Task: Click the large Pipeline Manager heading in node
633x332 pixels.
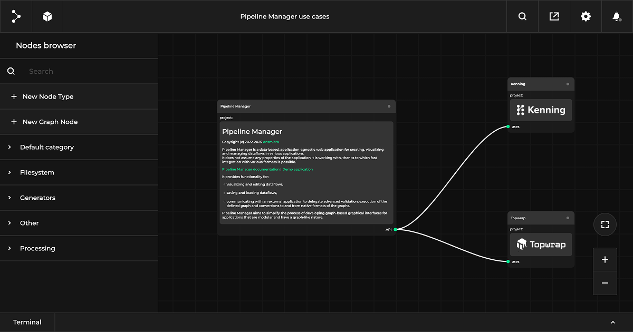Action: [x=252, y=132]
